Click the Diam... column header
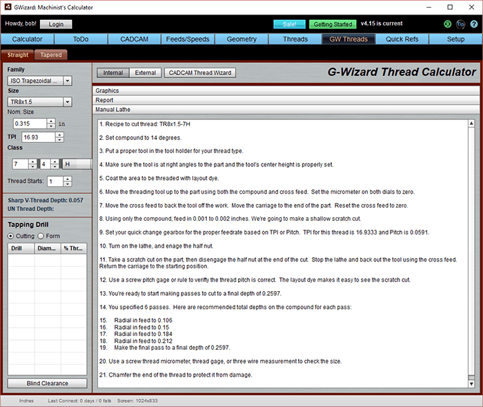This screenshot has height=407, width=483. pyautogui.click(x=48, y=248)
